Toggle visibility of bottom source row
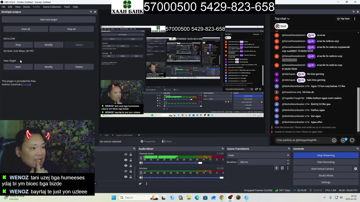360x202 pixels. pos(126,177)
